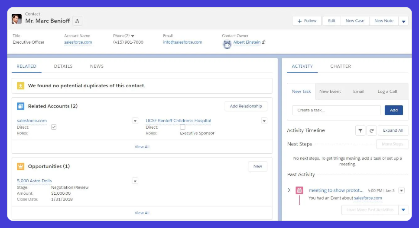
Task: Expand the Phone(2) dropdown arrow
Action: 133,36
